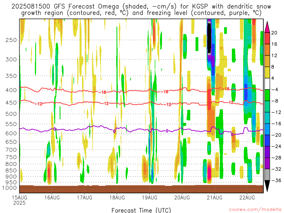Click the 21AUG date label
The height and width of the screenshot is (213, 284).
(215, 197)
